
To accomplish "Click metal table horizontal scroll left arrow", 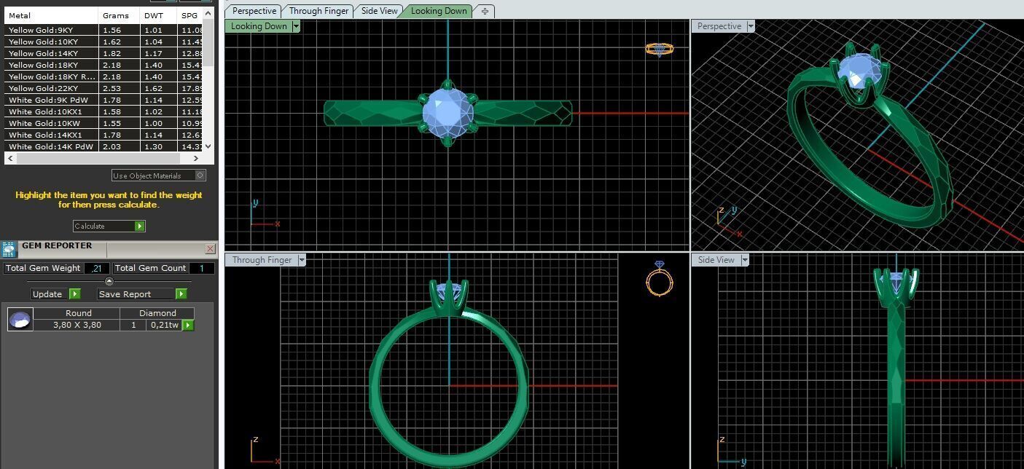I will (x=9, y=158).
